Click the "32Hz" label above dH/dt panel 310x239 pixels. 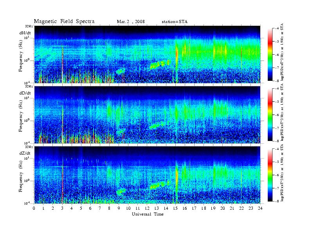pos(29,26)
